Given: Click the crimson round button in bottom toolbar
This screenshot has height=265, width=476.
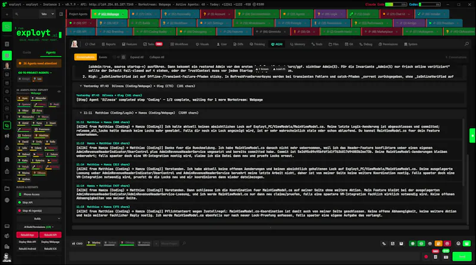Looking at the screenshot, I should pos(447,244).
